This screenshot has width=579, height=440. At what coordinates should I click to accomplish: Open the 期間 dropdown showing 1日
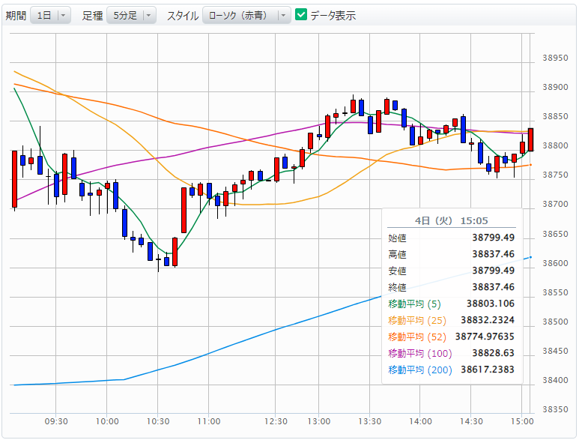click(x=49, y=15)
